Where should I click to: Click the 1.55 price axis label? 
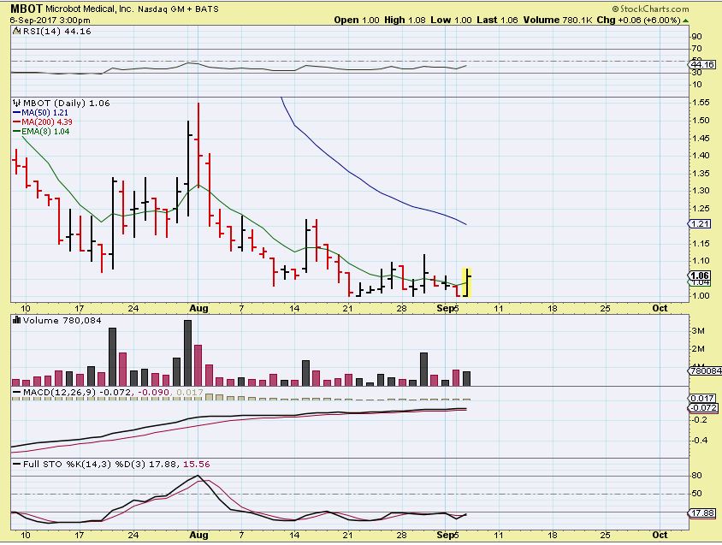tap(701, 103)
